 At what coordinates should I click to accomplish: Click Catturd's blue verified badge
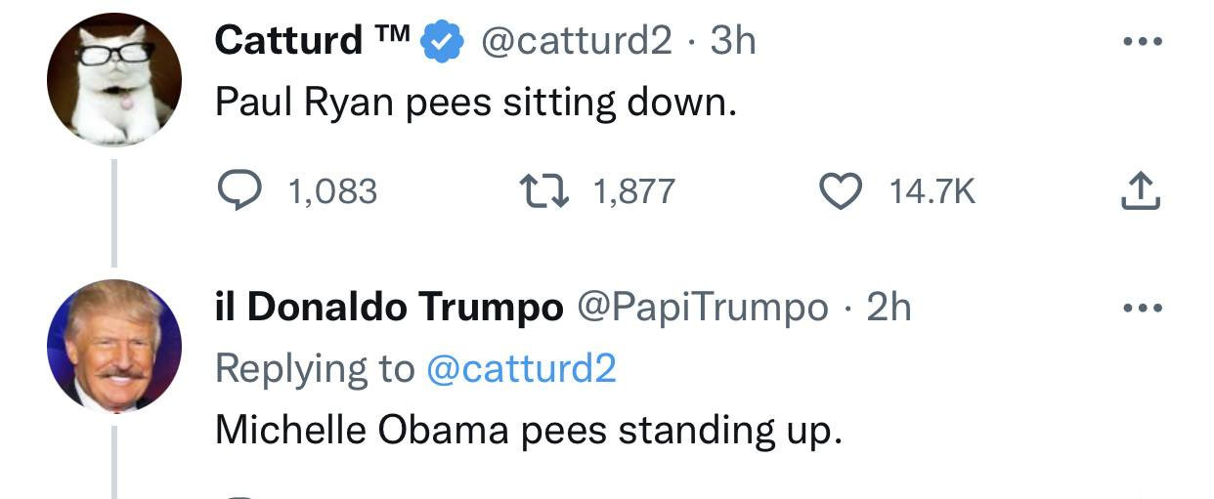(x=442, y=42)
